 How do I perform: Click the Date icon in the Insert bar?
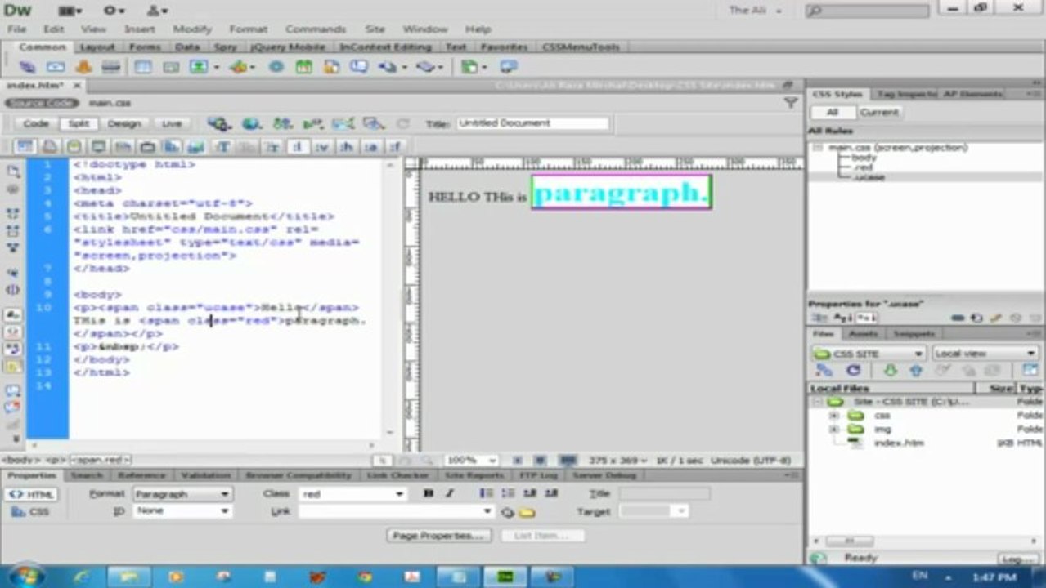click(304, 67)
